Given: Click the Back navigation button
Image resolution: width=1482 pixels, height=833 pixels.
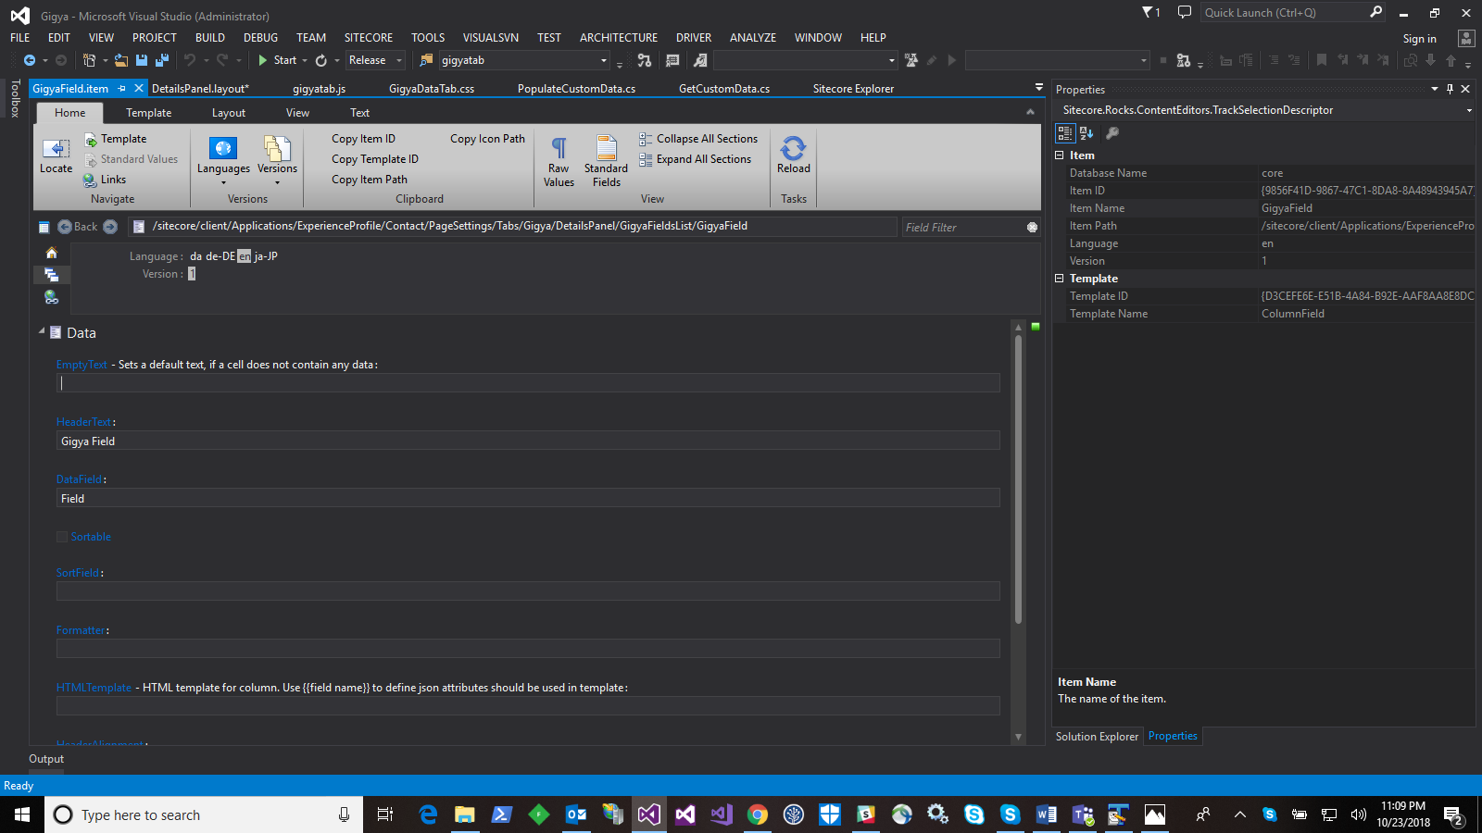Looking at the screenshot, I should tap(78, 227).
